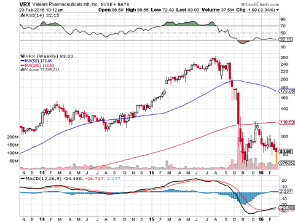Click the Volume 37,505,216 legend text
Viewport: 295px width, 223px height.
42,70
